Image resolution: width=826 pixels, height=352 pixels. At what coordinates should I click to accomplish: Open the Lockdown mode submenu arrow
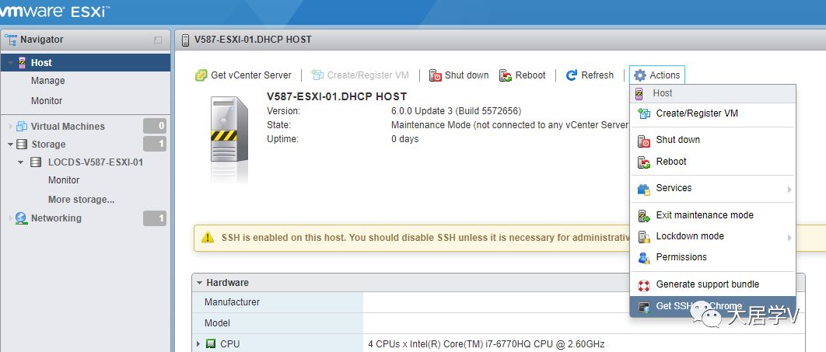pos(789,237)
